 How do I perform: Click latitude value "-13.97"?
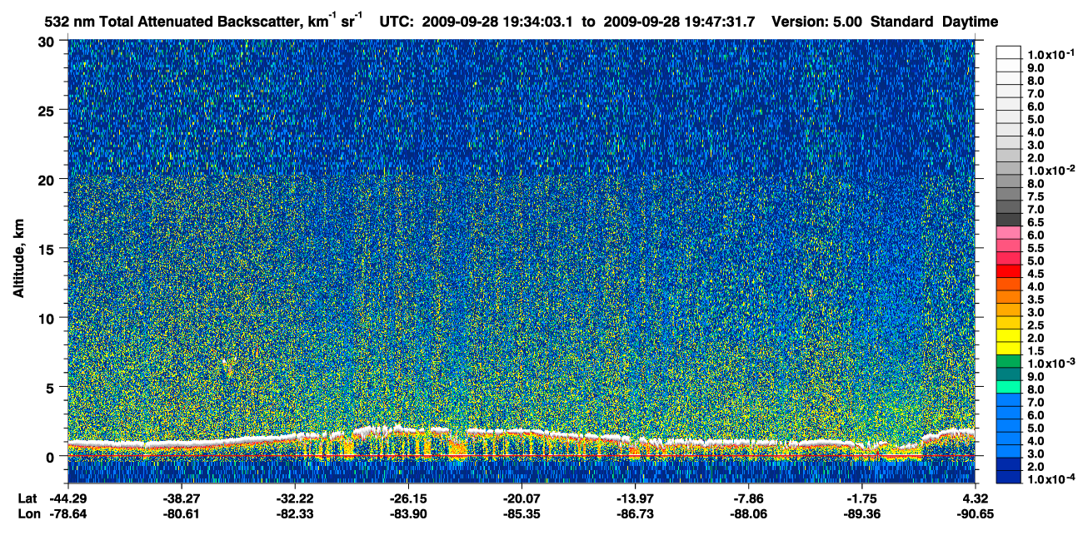pos(635,499)
